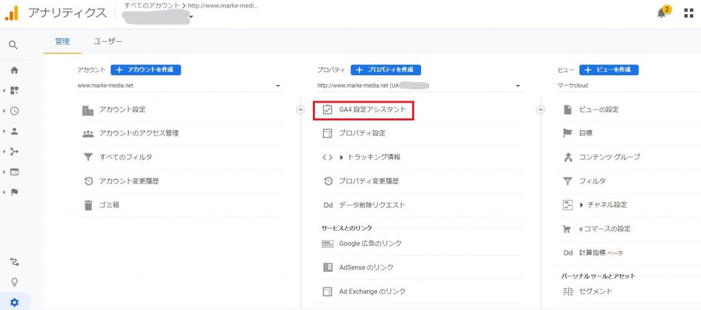Open notifications bell with badge

(x=661, y=13)
